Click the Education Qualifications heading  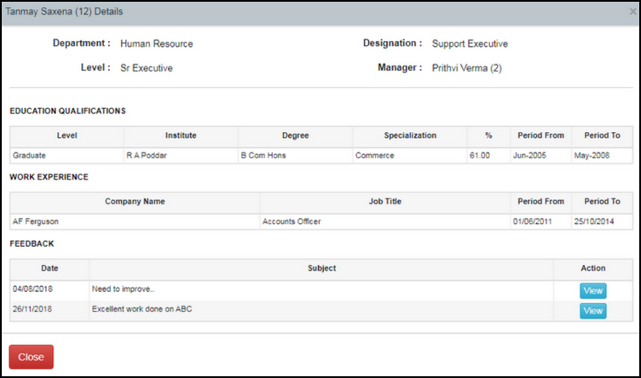click(x=68, y=111)
